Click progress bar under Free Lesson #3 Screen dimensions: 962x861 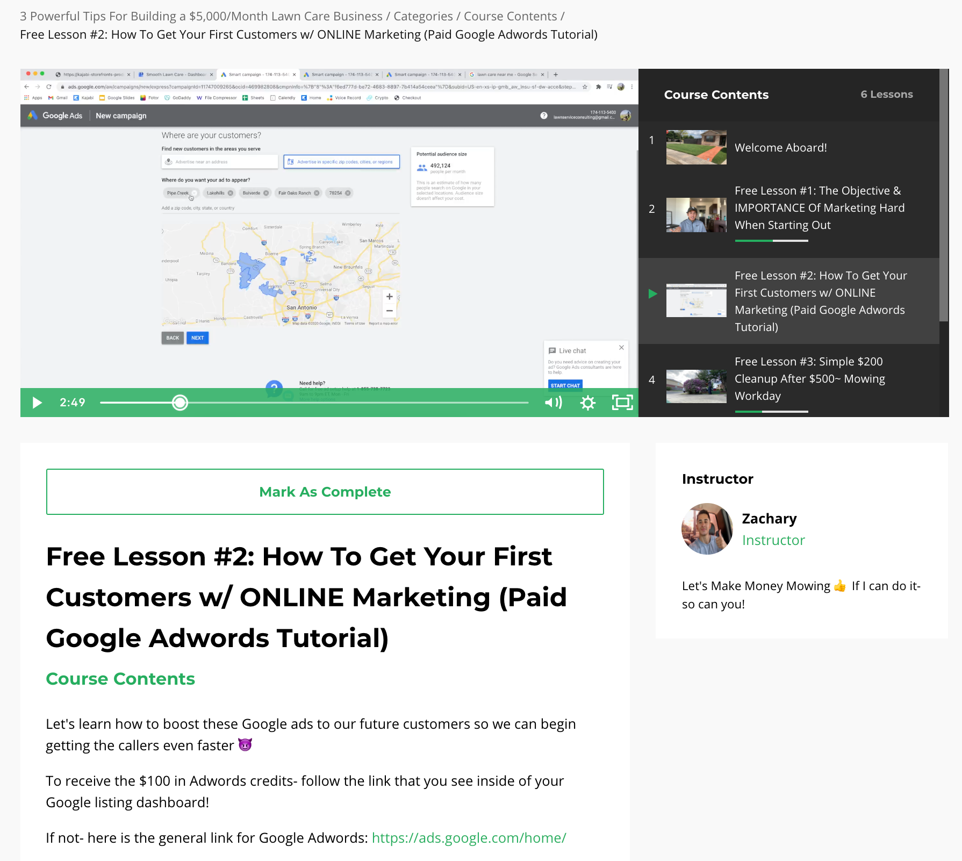pyautogui.click(x=771, y=412)
